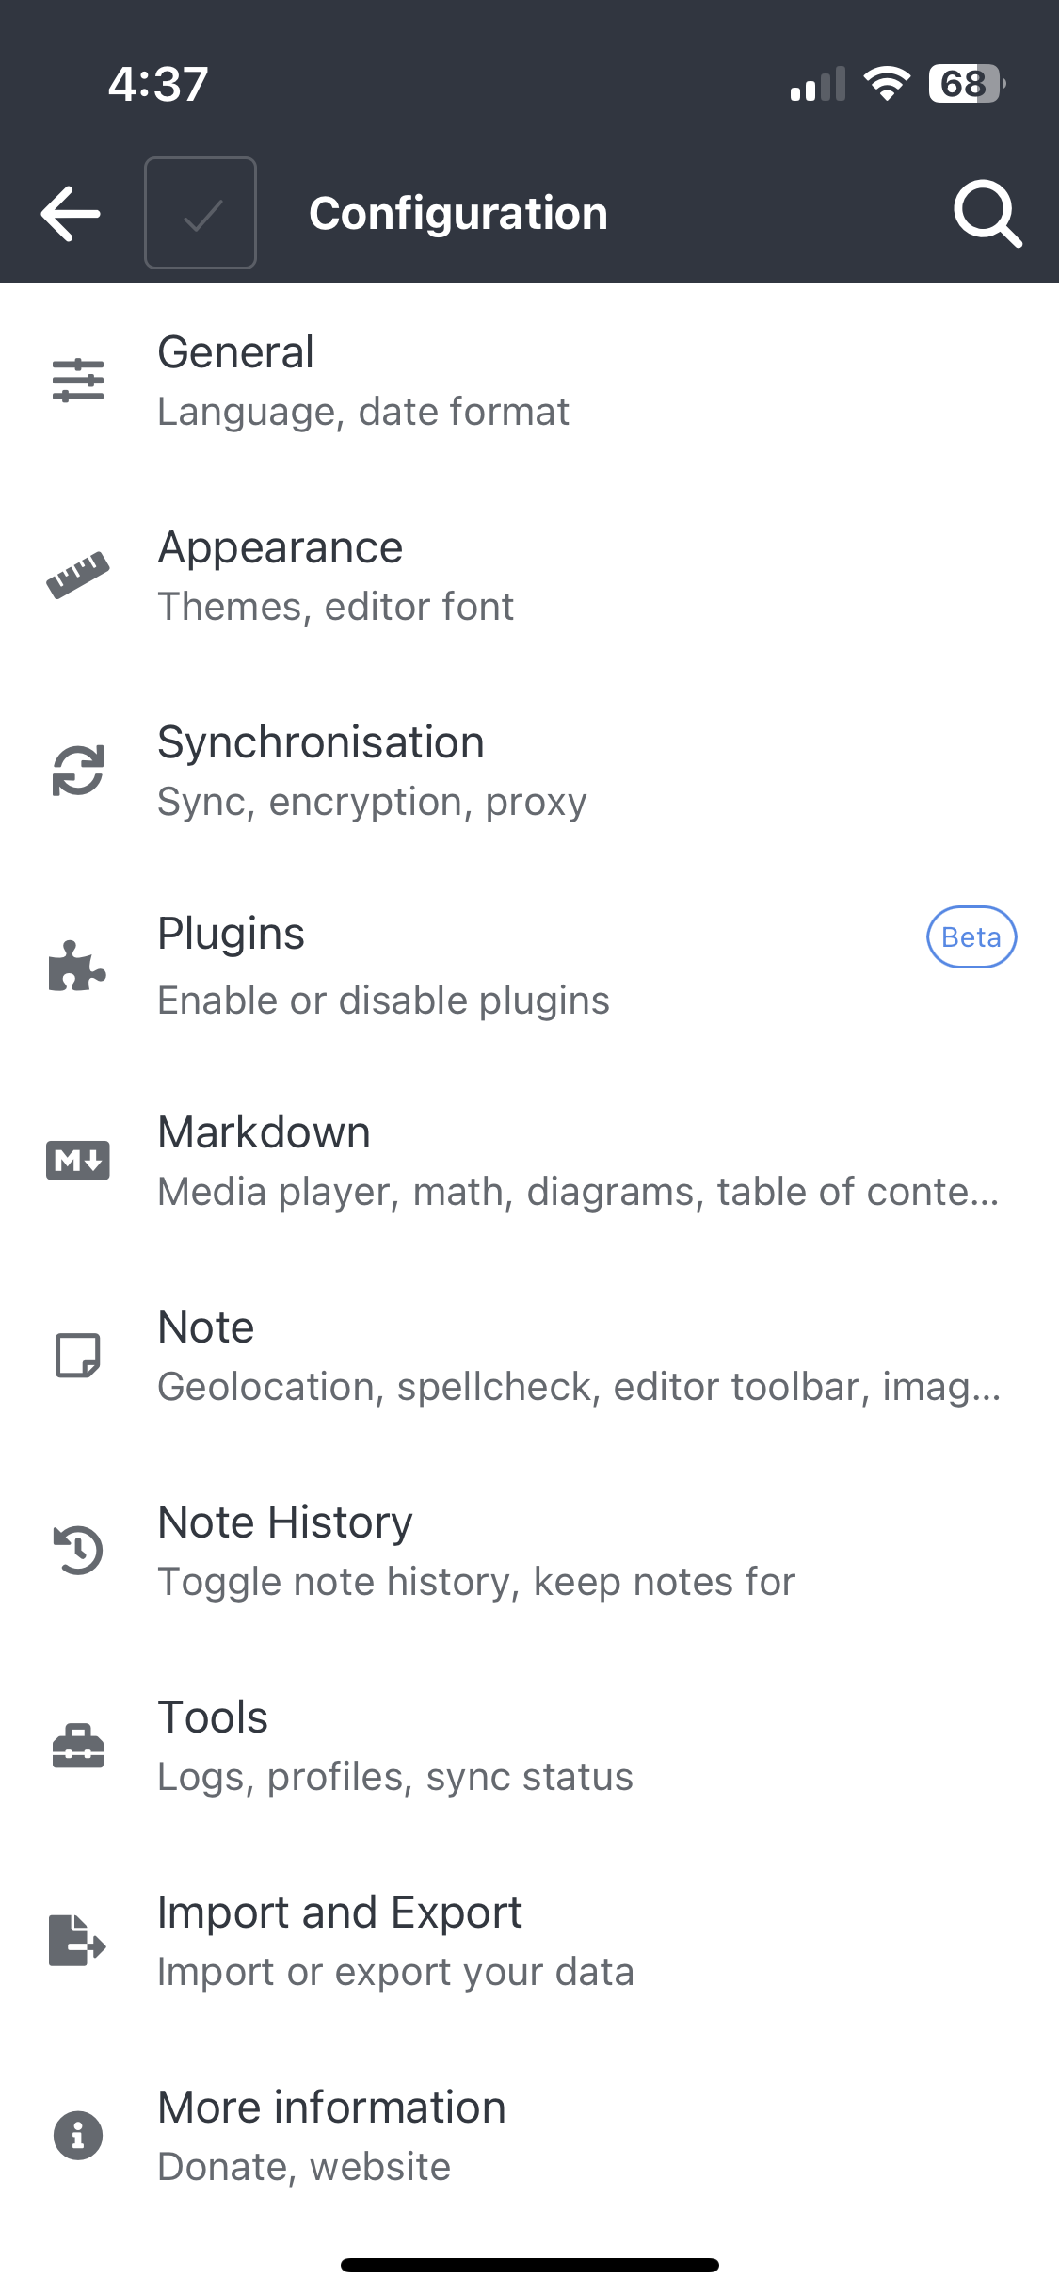Tap the checkmark save button
Image resolution: width=1059 pixels, height=2295 pixels.
coord(201,213)
